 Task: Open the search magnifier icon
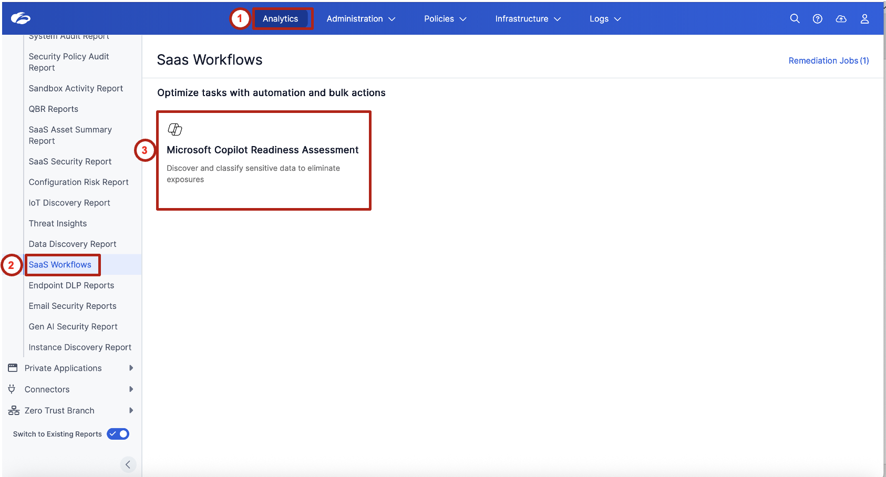coord(795,18)
